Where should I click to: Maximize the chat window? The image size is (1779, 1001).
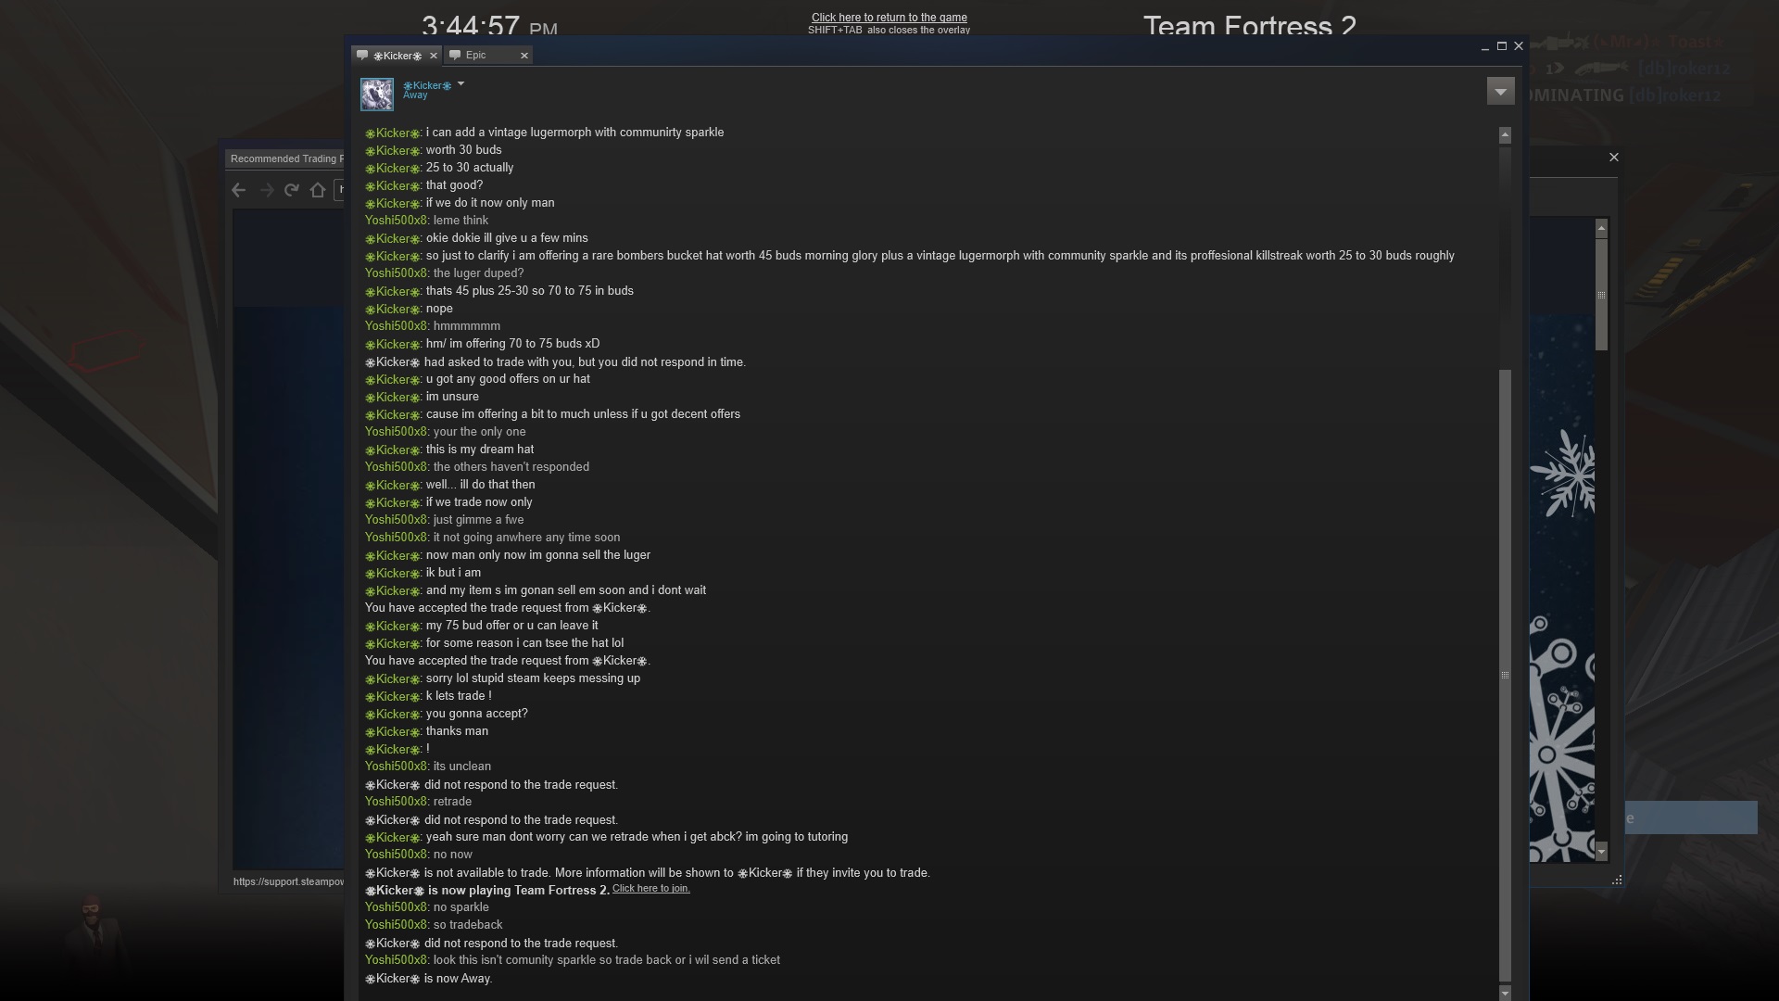tap(1502, 46)
